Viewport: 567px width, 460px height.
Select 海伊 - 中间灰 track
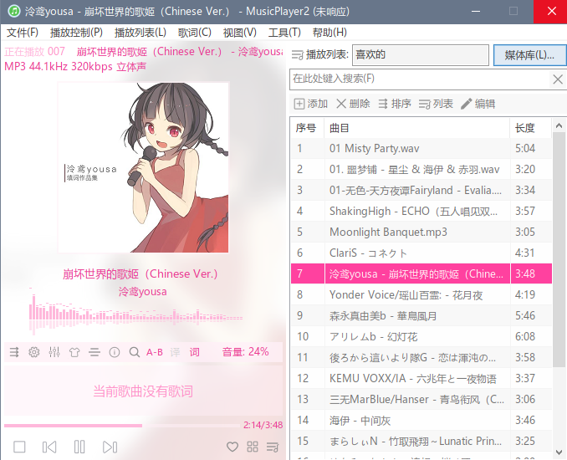point(421,420)
